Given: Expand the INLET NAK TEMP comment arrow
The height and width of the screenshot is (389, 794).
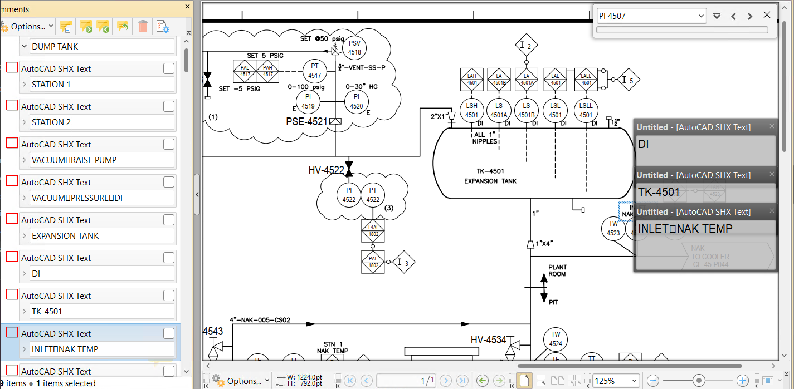Looking at the screenshot, I should pos(24,349).
